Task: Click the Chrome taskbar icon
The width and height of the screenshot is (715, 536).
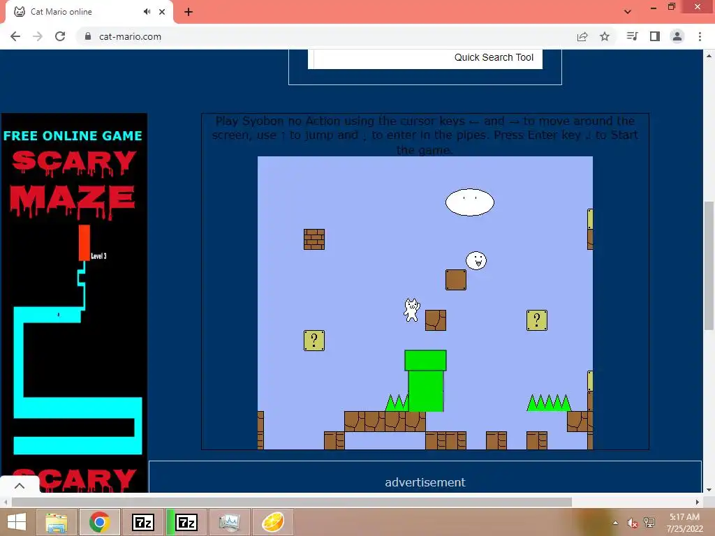Action: 99,522
